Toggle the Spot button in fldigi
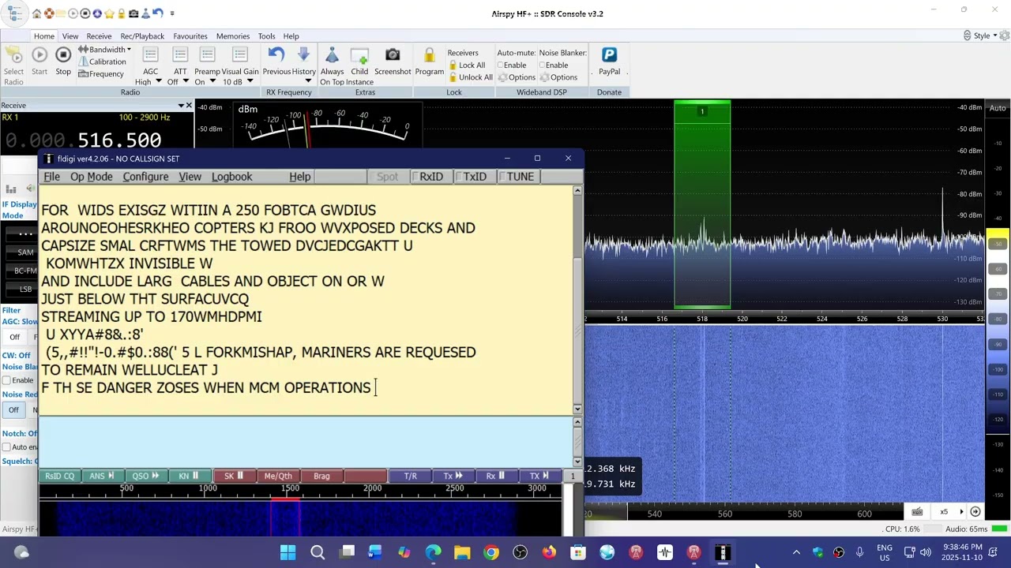The height and width of the screenshot is (568, 1011). [x=388, y=177]
